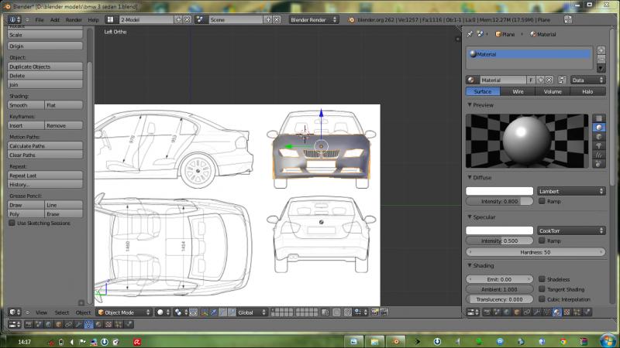The height and width of the screenshot is (348, 620).
Task: Select the flat plane preview shape icon
Action: [599, 118]
